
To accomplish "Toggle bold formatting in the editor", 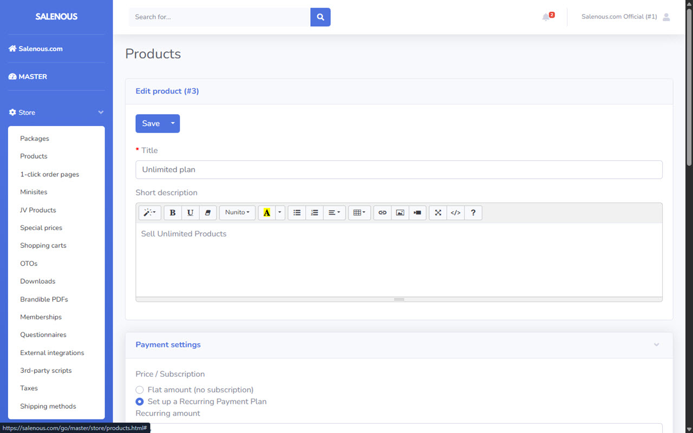I will click(173, 213).
